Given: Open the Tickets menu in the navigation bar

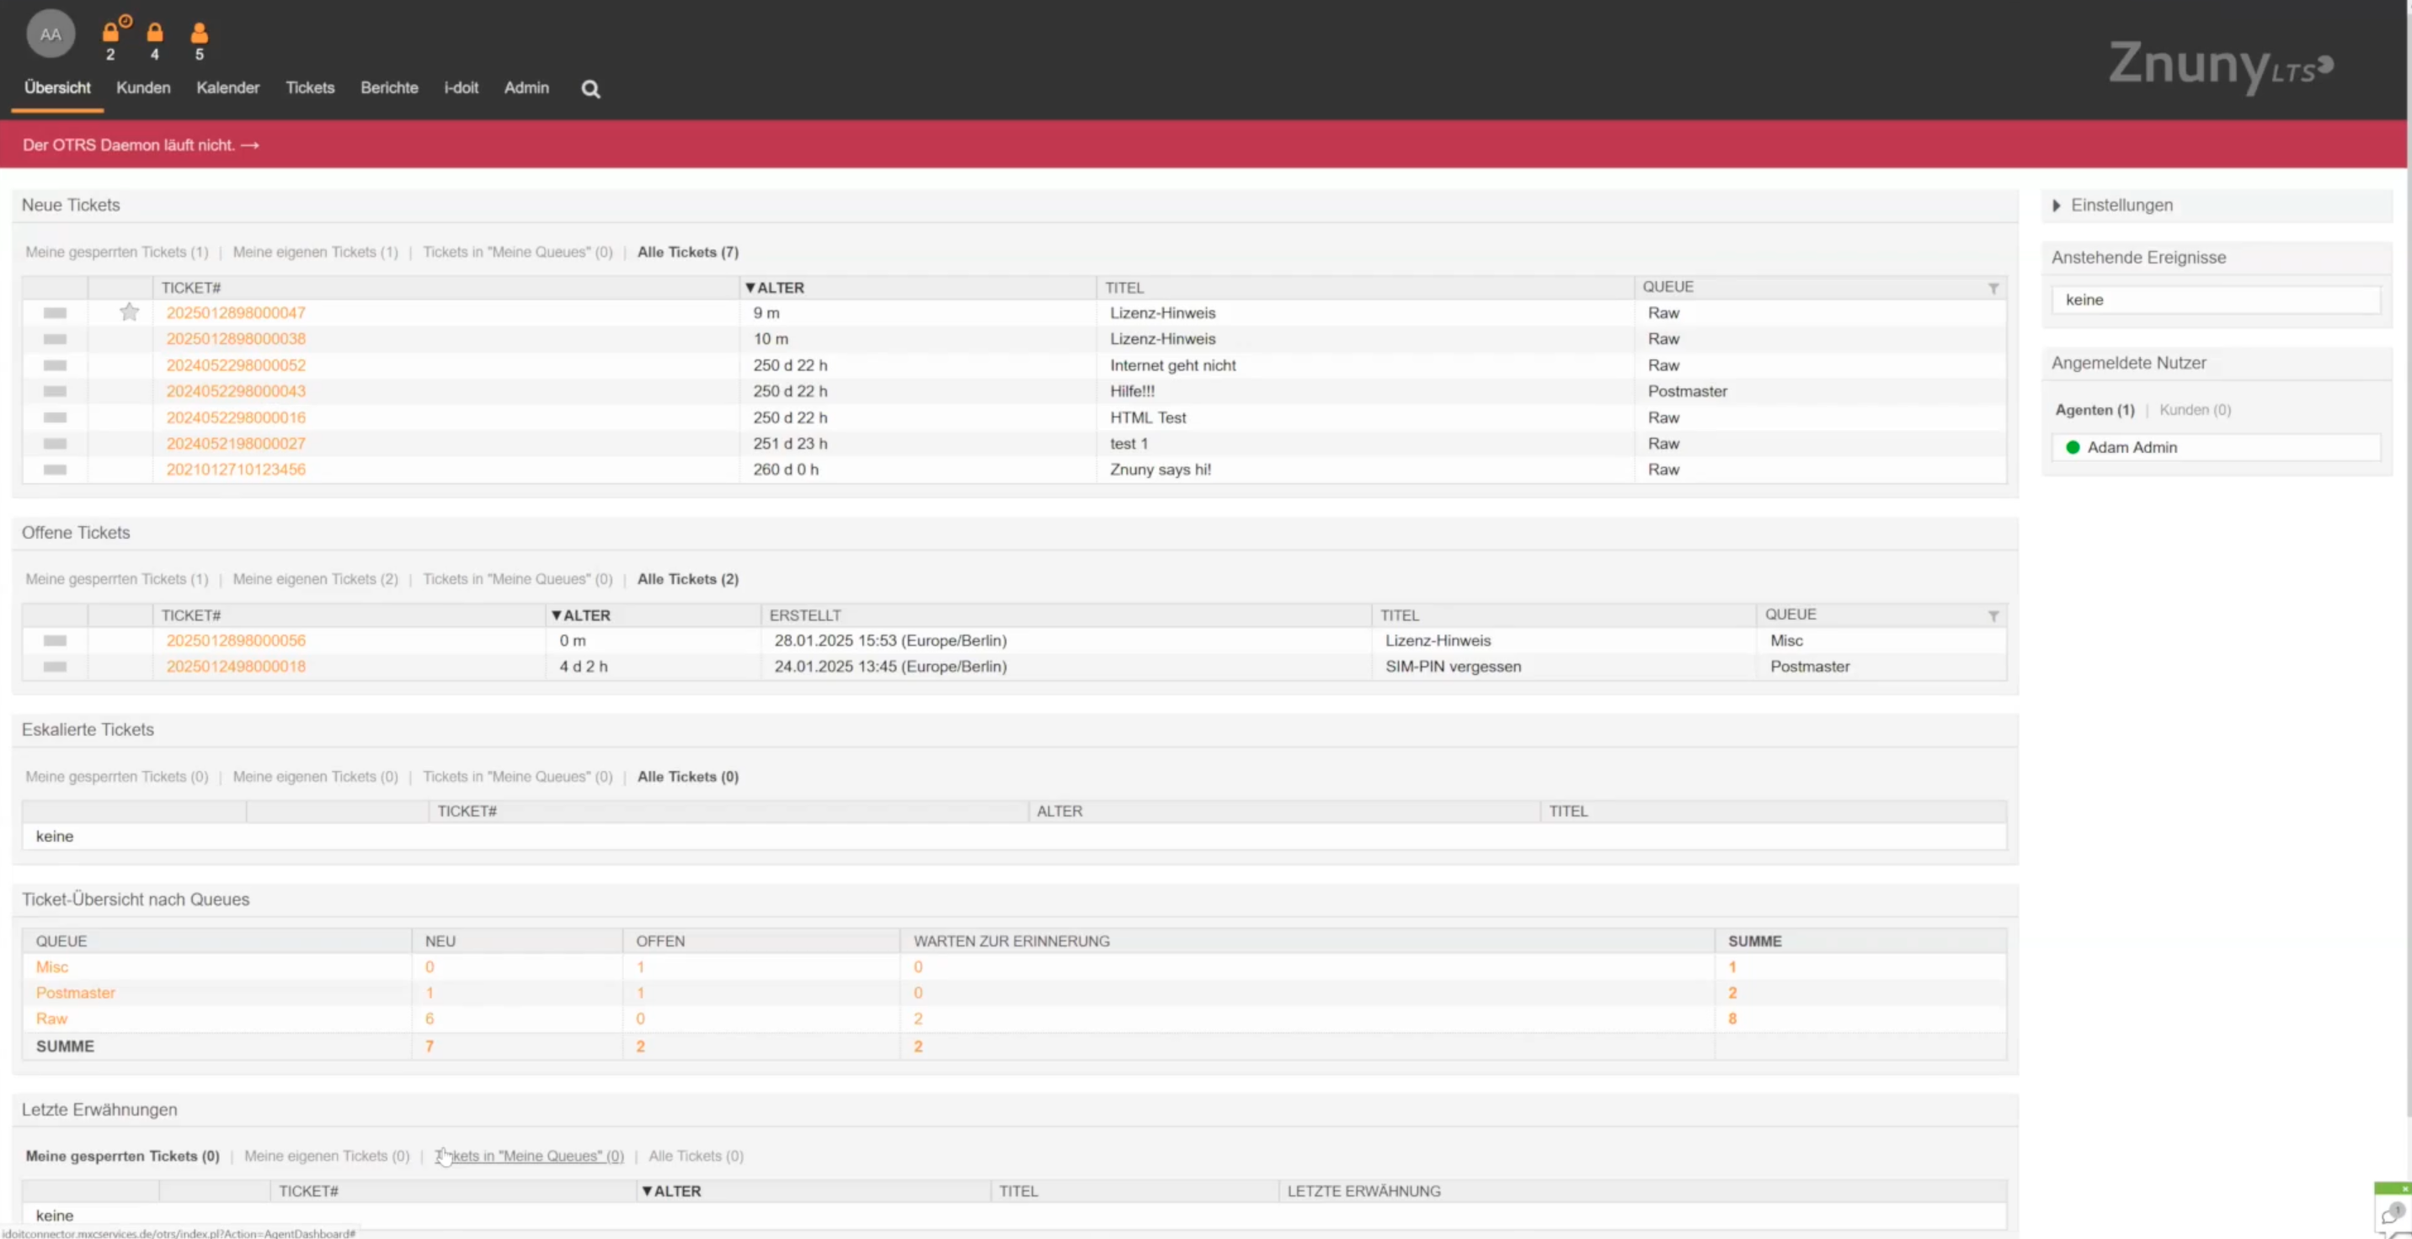Looking at the screenshot, I should tap(310, 88).
